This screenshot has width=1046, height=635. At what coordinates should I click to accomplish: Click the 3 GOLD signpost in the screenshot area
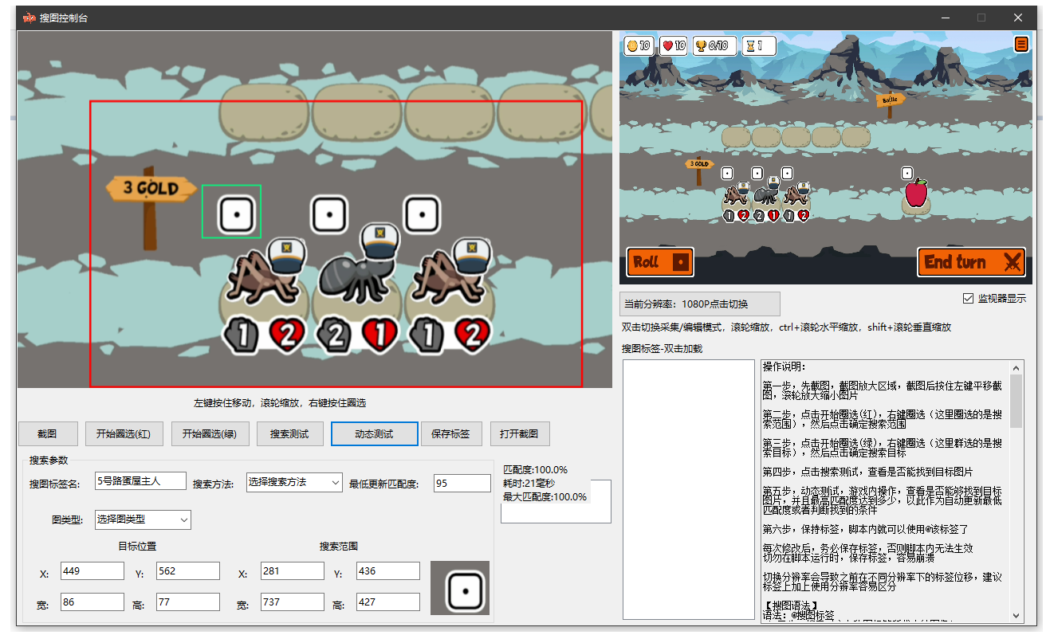click(x=151, y=187)
